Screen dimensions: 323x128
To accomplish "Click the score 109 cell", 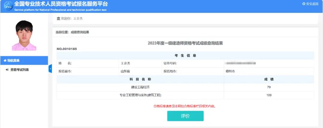I will [x=269, y=95].
